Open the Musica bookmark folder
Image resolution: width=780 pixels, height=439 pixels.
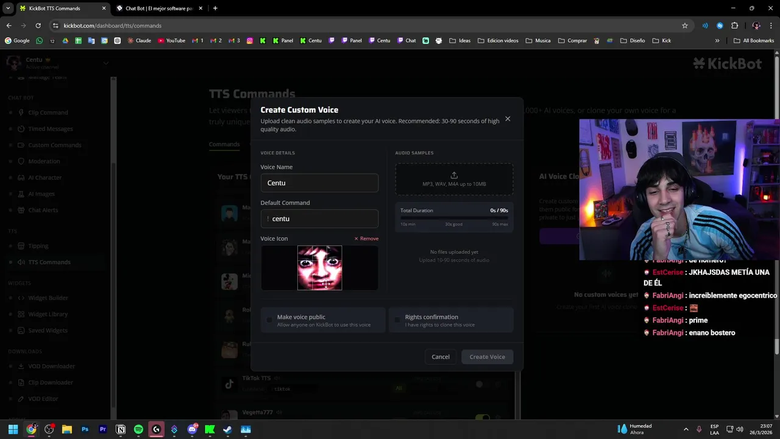(x=538, y=41)
